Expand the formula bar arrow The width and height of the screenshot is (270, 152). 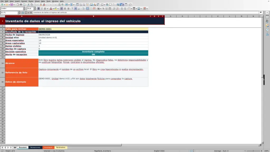click(x=261, y=12)
